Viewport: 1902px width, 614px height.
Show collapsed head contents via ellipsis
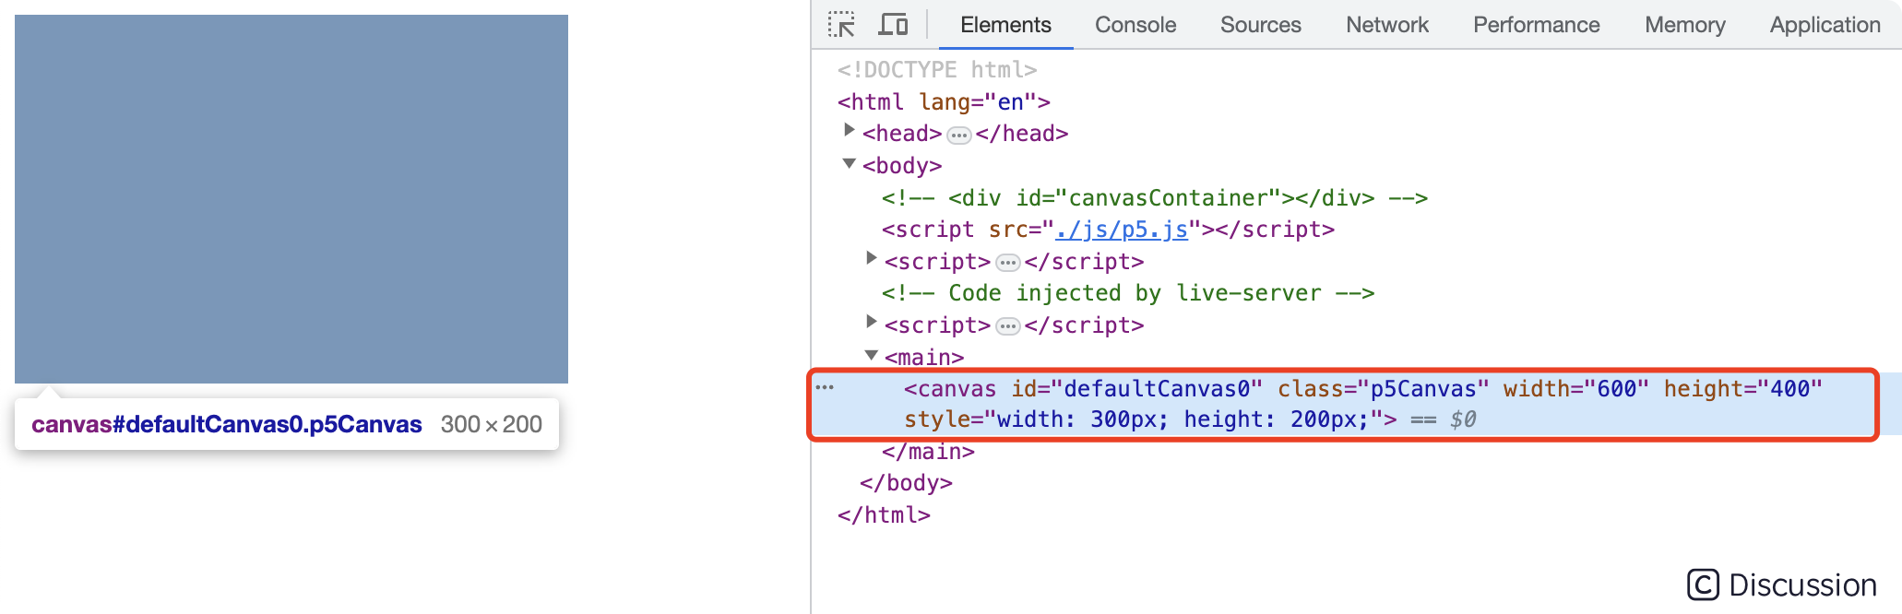pyautogui.click(x=959, y=136)
